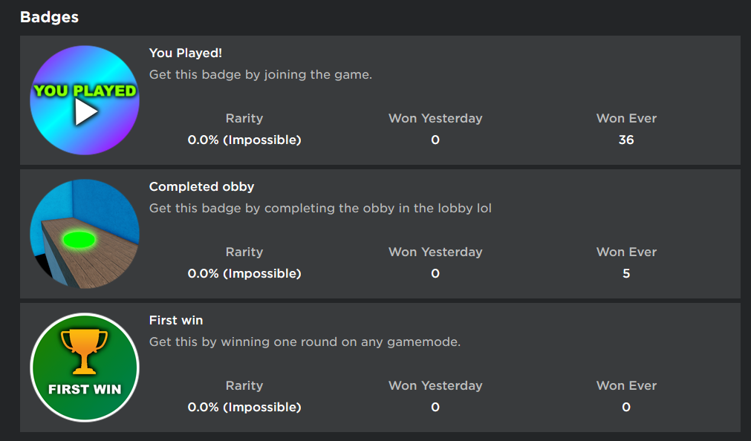Click Rarity value in You Played badge
Screen dimensions: 751x441
click(x=244, y=140)
